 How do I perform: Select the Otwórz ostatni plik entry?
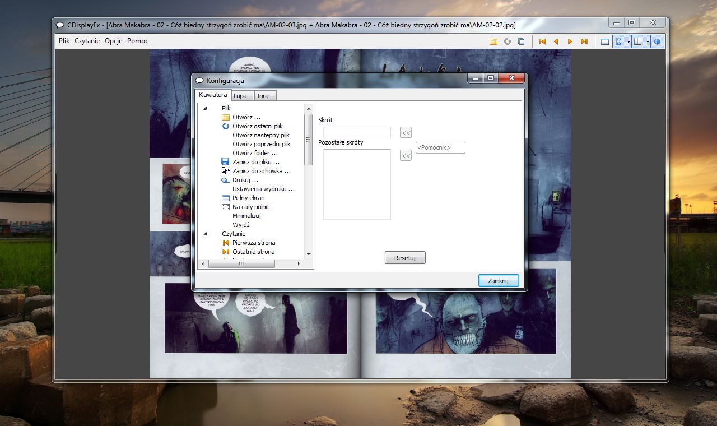click(x=258, y=126)
